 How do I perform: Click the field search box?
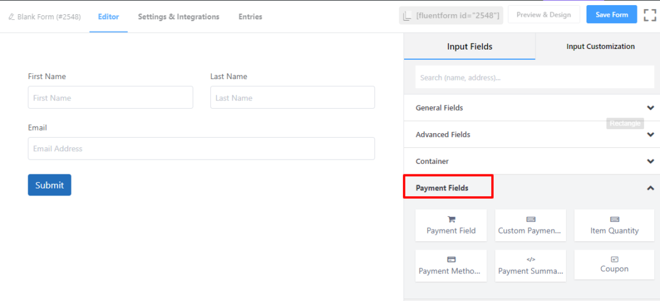pos(535,77)
